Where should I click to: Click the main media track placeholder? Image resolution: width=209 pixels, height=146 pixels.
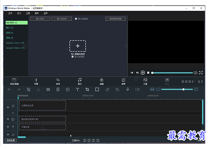(42, 106)
